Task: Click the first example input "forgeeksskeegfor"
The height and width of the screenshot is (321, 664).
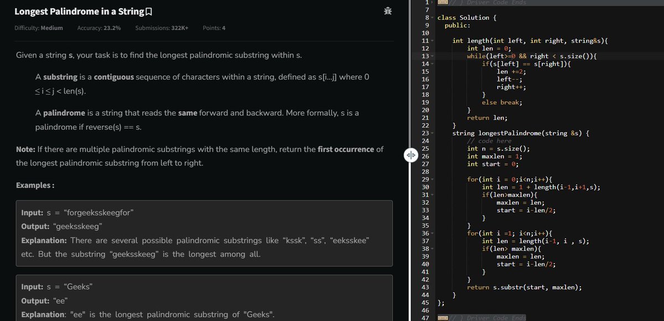Action: 98,213
